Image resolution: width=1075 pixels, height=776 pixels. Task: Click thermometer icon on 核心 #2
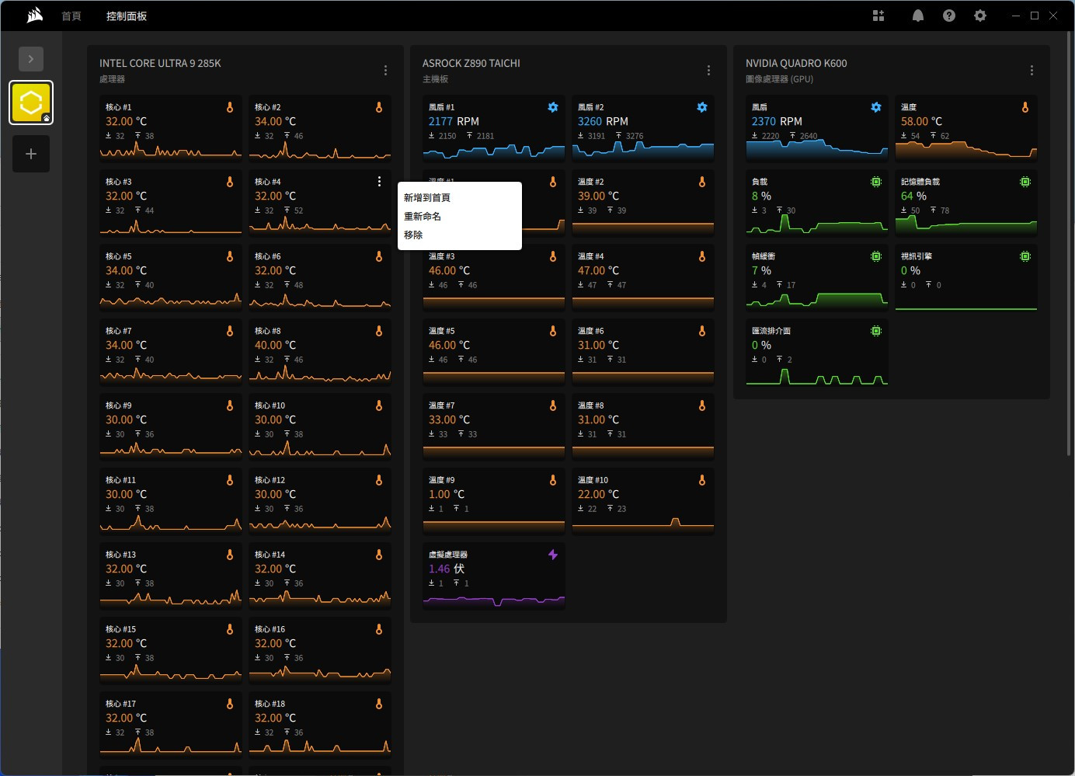tap(379, 107)
